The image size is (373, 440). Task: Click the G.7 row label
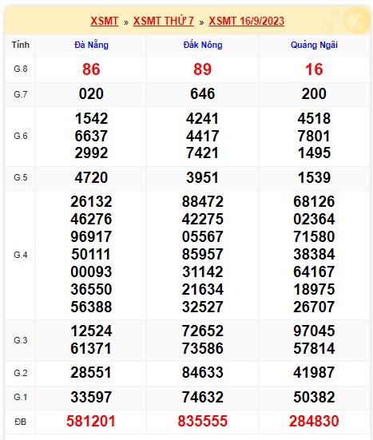click(21, 94)
